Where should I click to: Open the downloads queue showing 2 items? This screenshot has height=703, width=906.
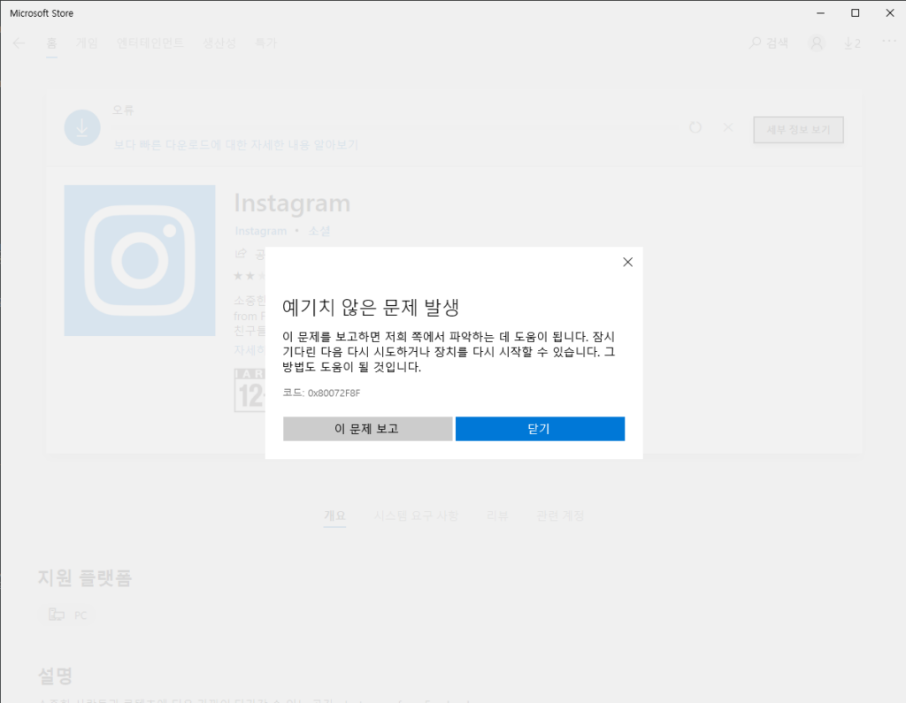[x=852, y=42]
